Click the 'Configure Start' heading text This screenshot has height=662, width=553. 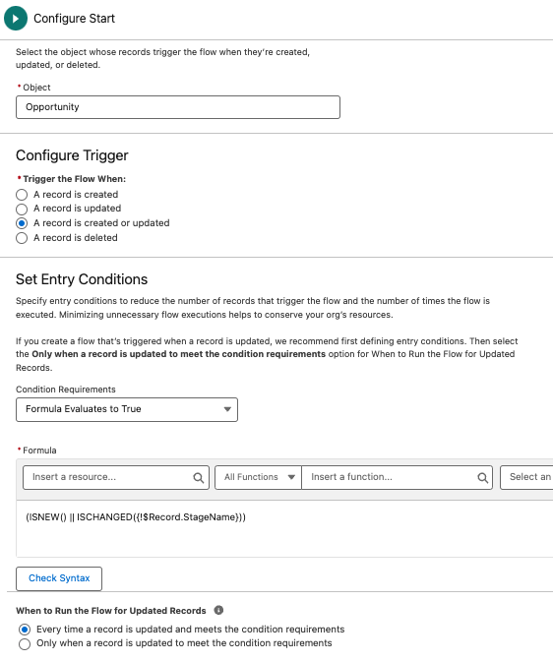point(75,19)
